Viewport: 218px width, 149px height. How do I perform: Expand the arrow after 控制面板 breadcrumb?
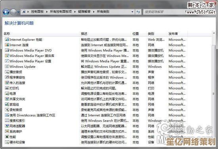click(x=47, y=12)
